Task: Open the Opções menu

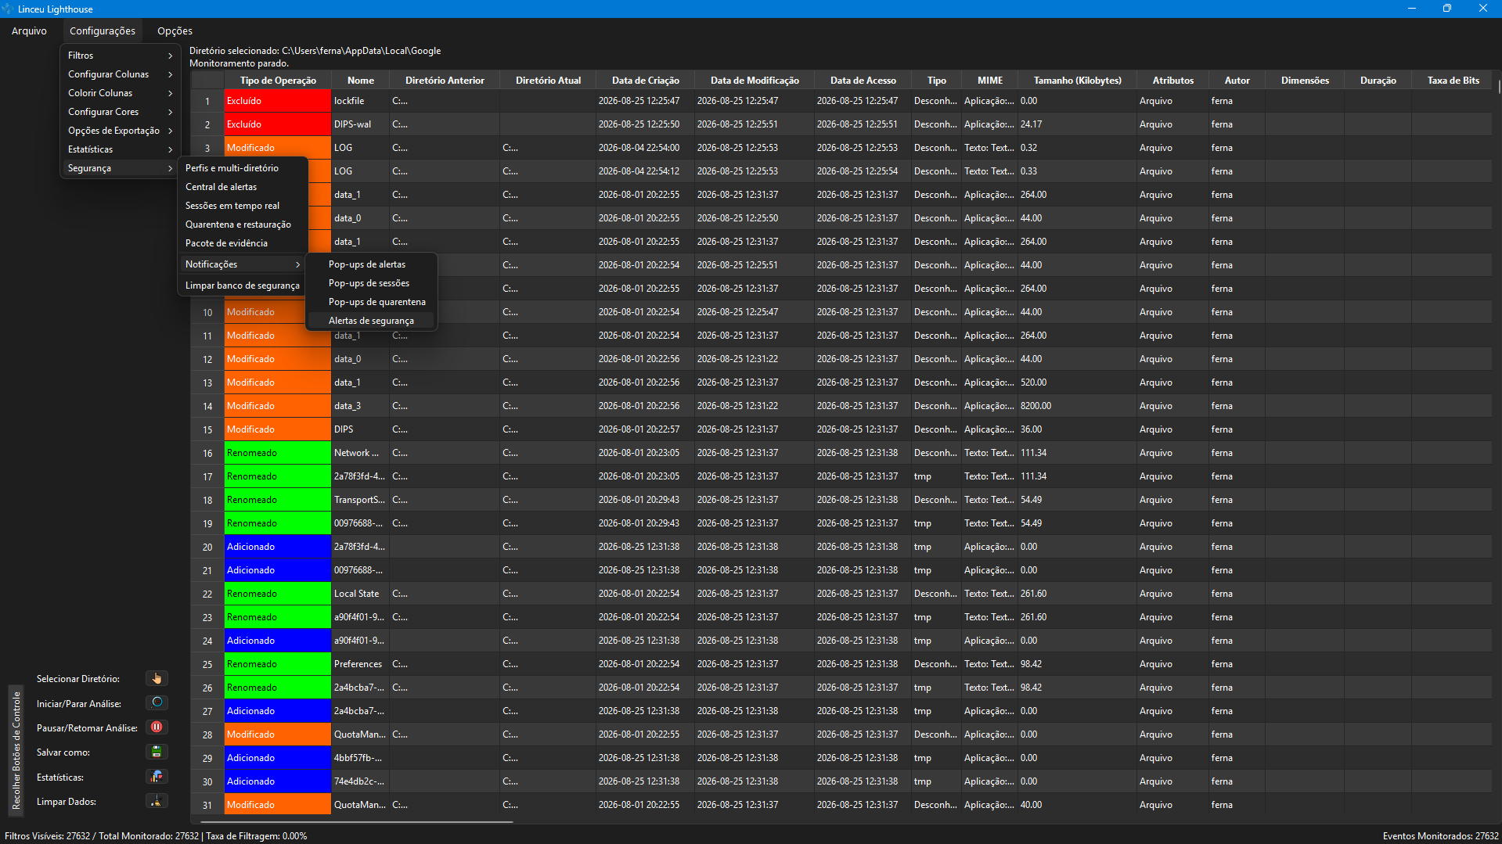Action: coord(175,31)
